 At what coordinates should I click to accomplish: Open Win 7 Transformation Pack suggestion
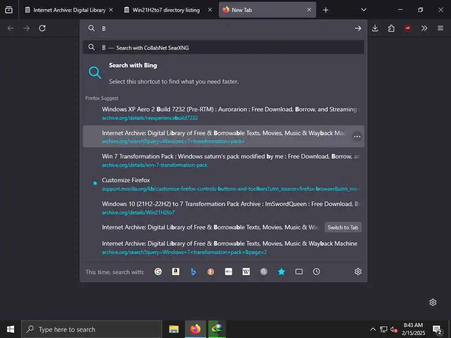coord(223,160)
